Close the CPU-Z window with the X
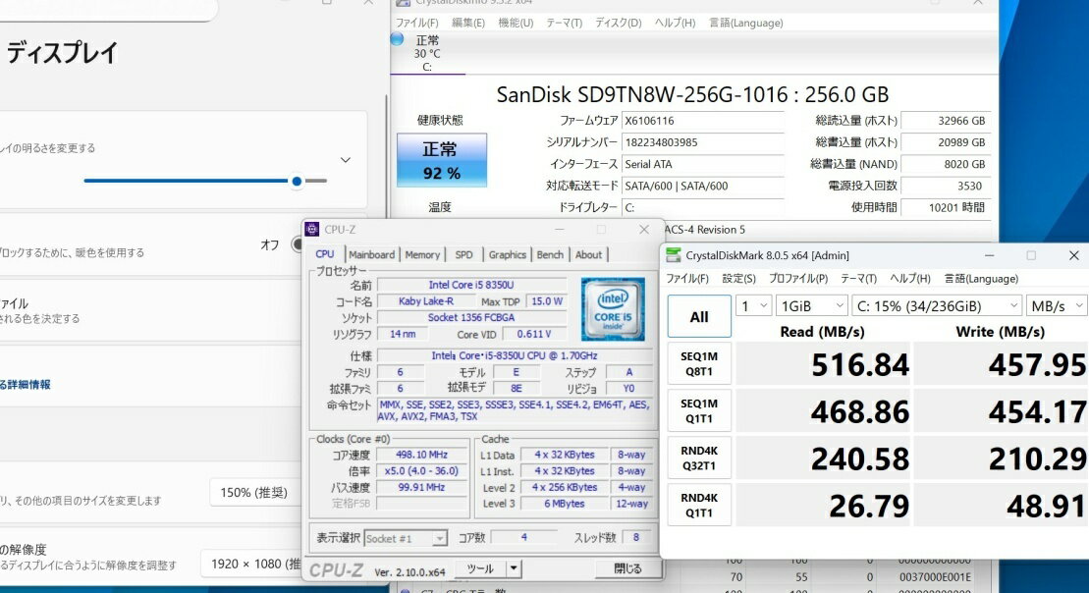Viewport: 1089px width, 593px height. pyautogui.click(x=643, y=230)
